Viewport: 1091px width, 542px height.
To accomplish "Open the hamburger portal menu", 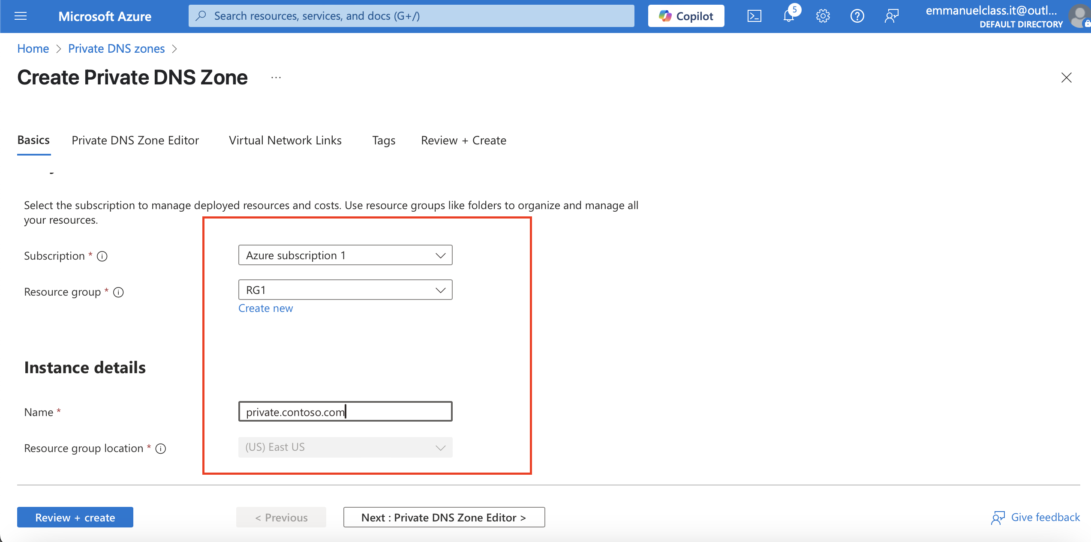I will coord(21,16).
